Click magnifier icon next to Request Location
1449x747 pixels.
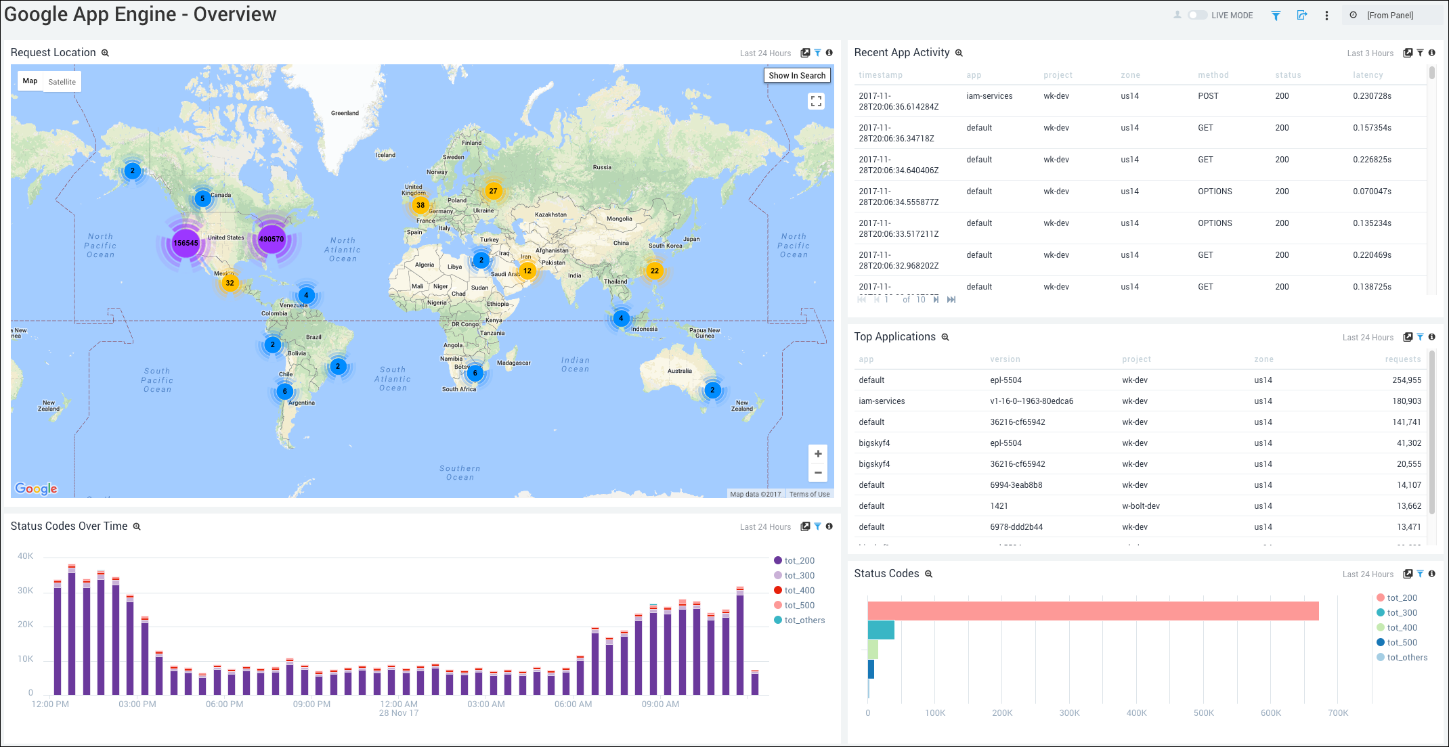click(105, 53)
